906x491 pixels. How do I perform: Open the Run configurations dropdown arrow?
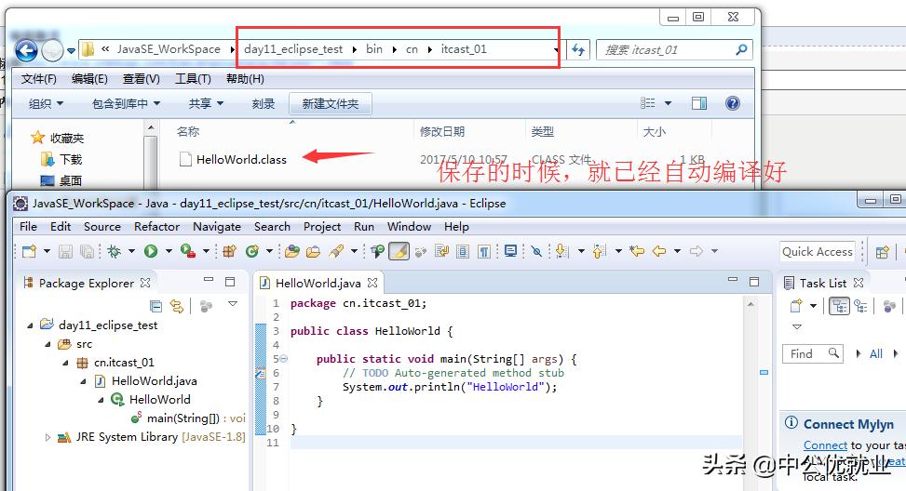pyautogui.click(x=169, y=251)
